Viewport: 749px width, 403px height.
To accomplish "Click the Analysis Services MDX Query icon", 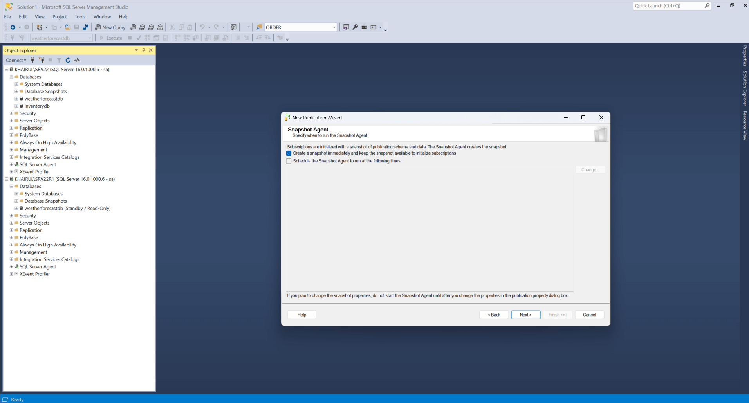I will click(142, 27).
